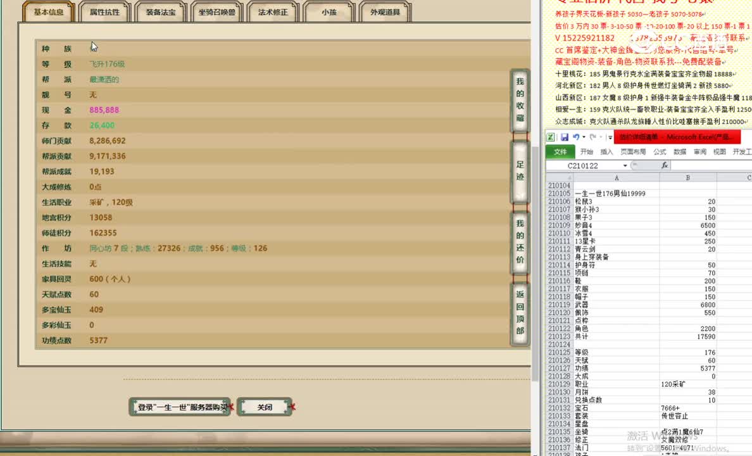Open the 页面布局 ribbon tab

pyautogui.click(x=633, y=151)
